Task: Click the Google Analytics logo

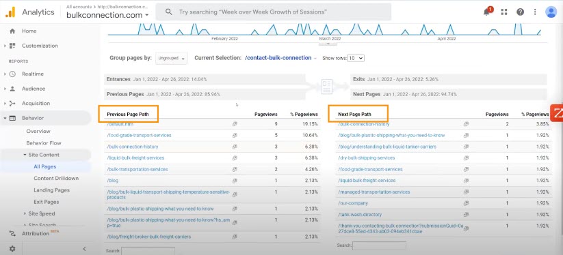Action: (10, 12)
